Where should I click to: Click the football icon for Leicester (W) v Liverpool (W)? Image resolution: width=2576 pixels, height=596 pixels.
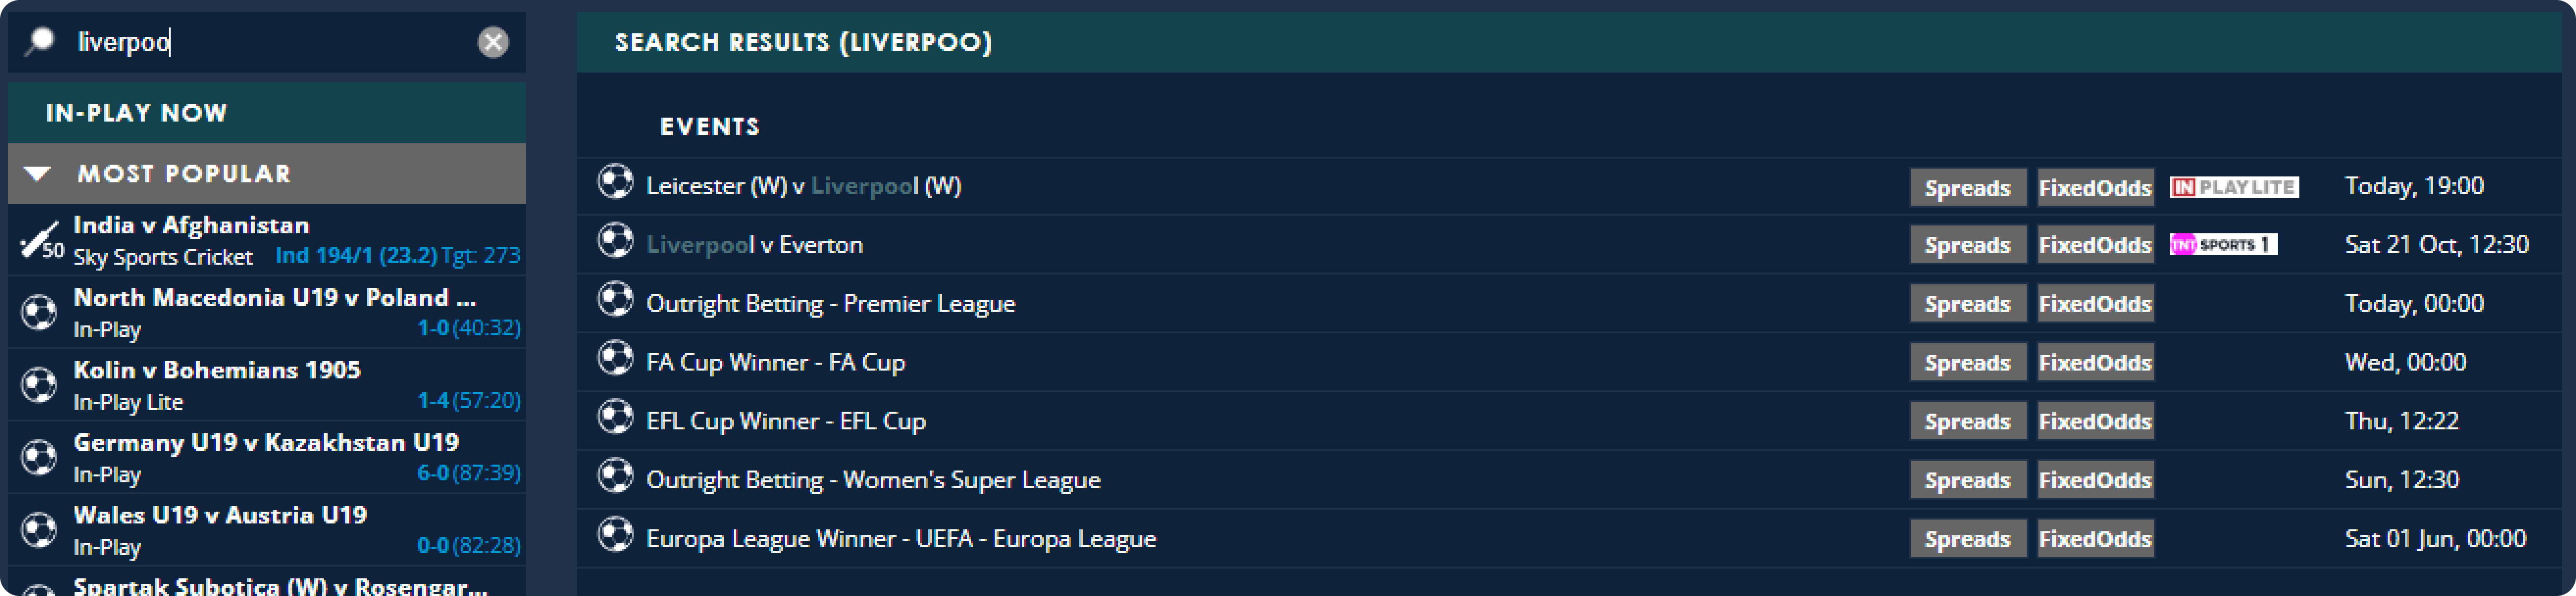[x=615, y=183]
